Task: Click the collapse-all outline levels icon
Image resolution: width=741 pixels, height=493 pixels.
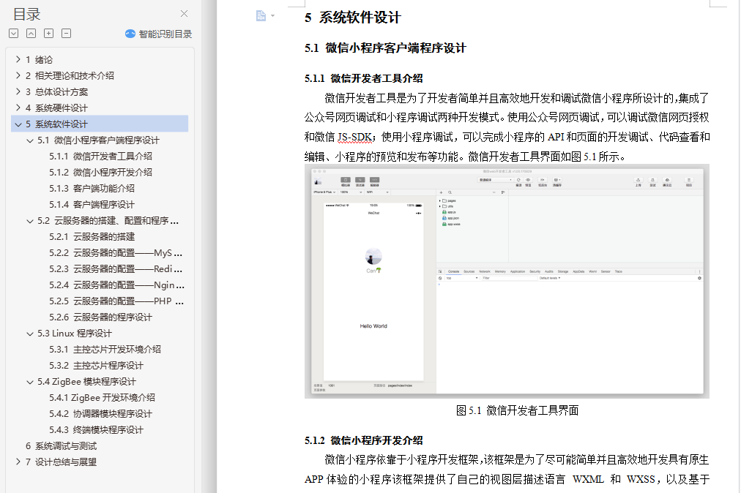Action: pyautogui.click(x=31, y=33)
